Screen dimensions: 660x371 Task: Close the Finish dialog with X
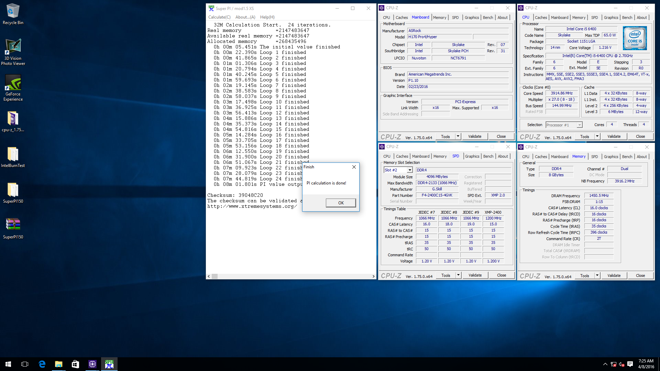pos(354,167)
